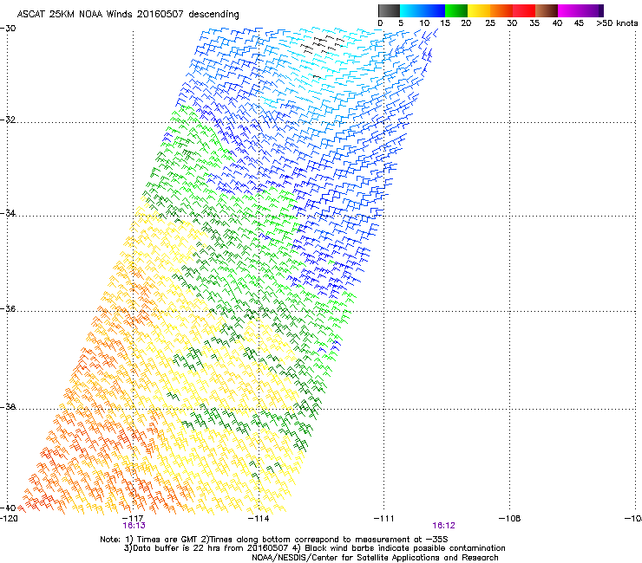Image resolution: width=642 pixels, height=563 pixels.
Task: Click the '>50 knots' legend label
Action: 617,23
